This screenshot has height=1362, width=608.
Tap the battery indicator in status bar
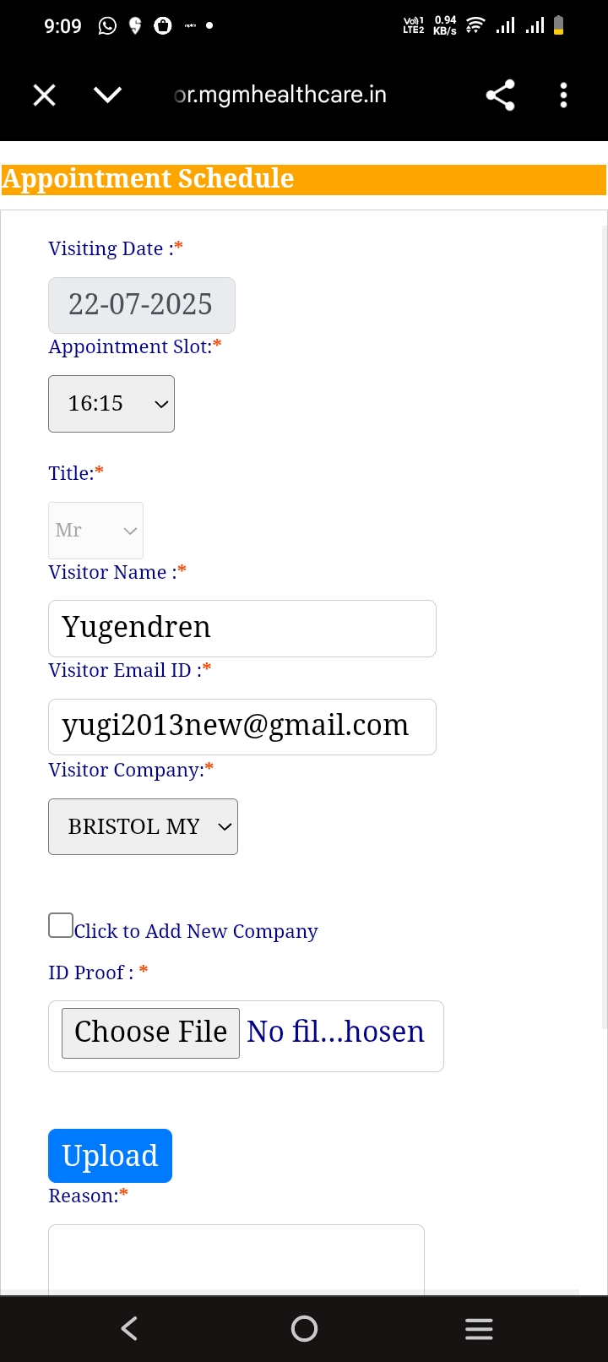tap(558, 26)
